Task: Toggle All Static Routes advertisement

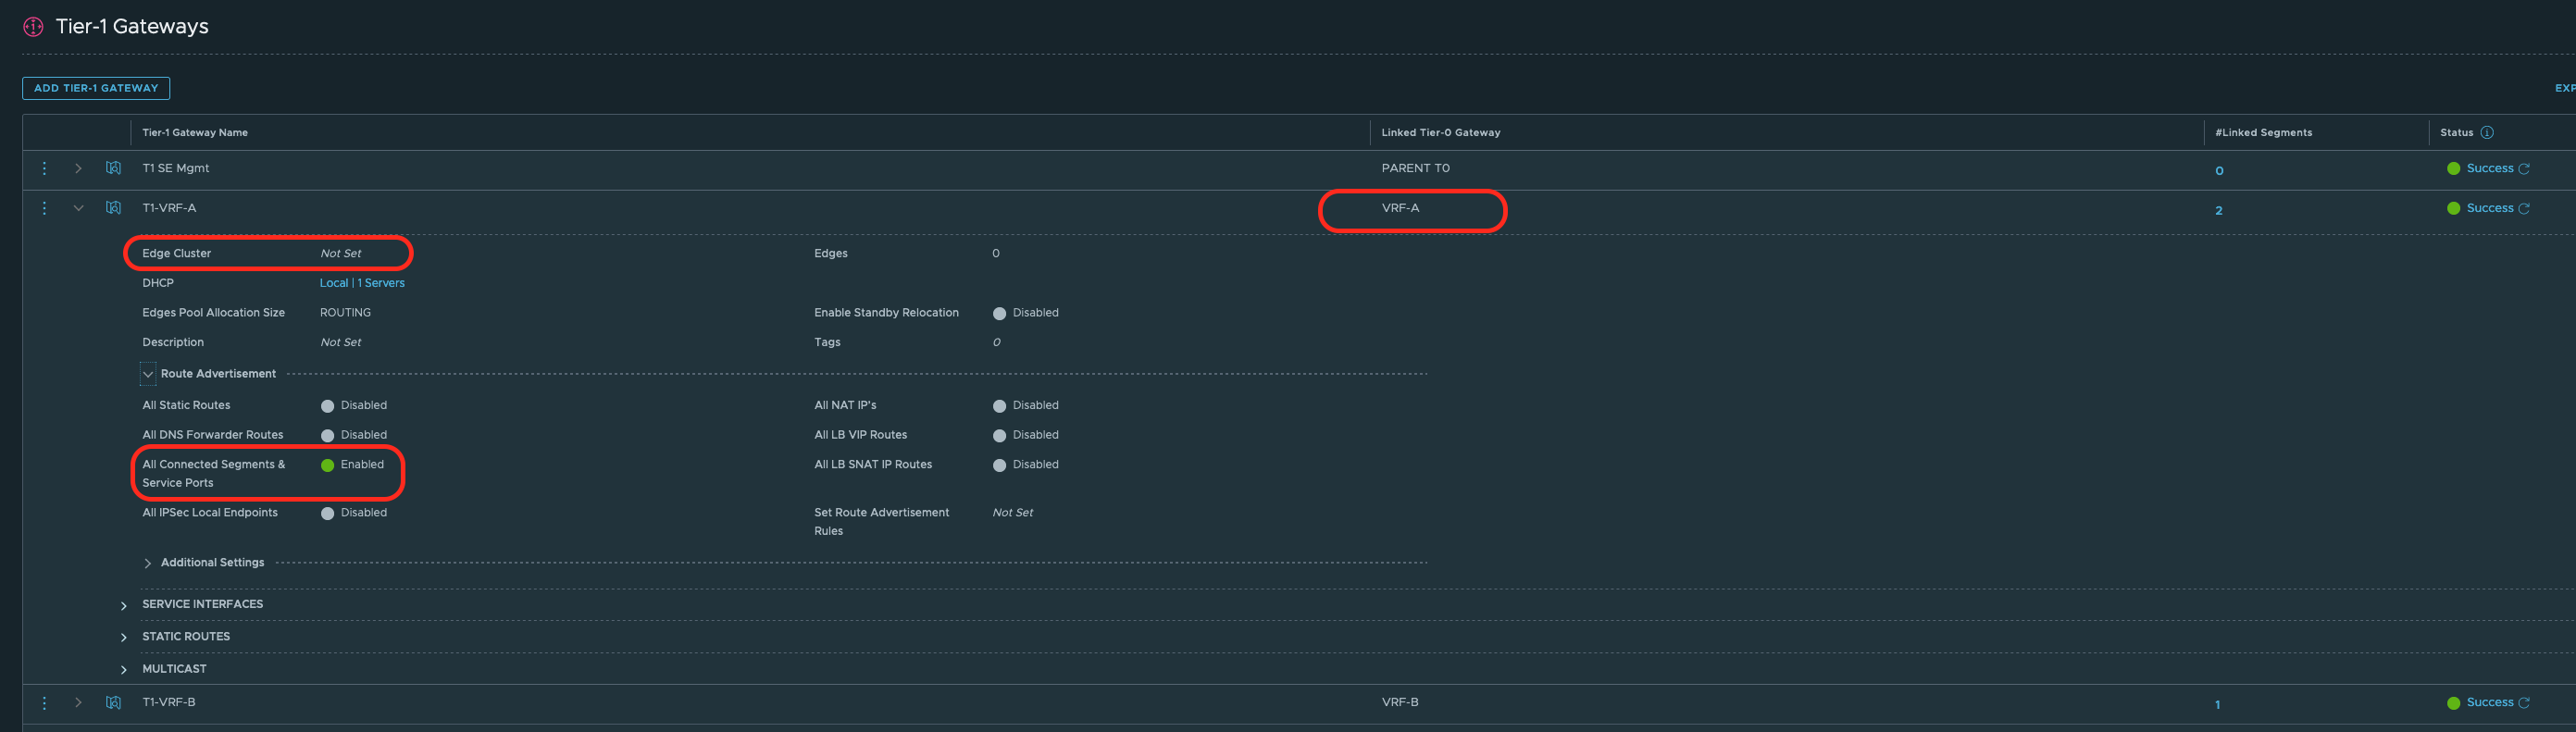Action: pyautogui.click(x=327, y=406)
